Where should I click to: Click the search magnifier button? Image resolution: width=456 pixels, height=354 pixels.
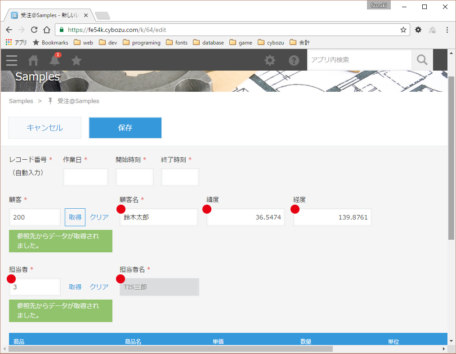tap(422, 60)
